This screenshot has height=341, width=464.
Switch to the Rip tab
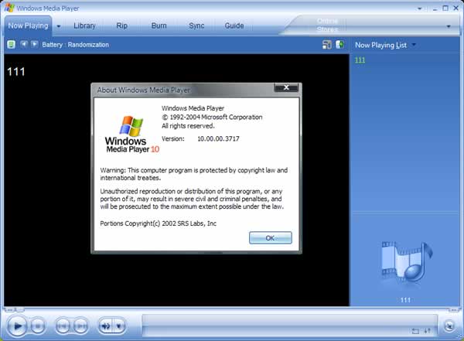pos(121,26)
